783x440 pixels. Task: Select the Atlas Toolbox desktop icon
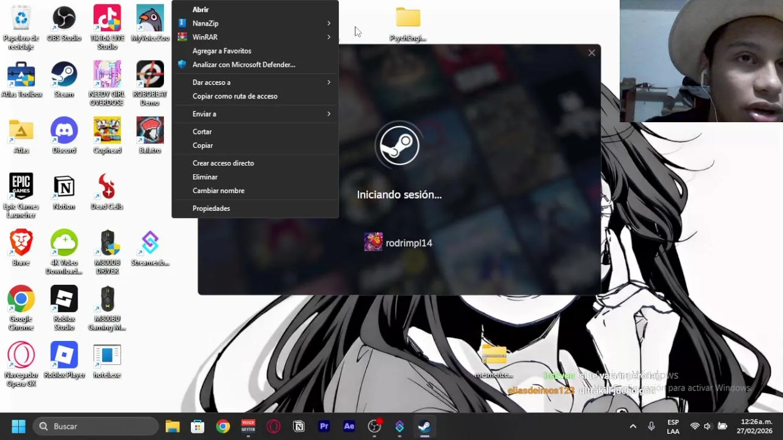tap(21, 80)
